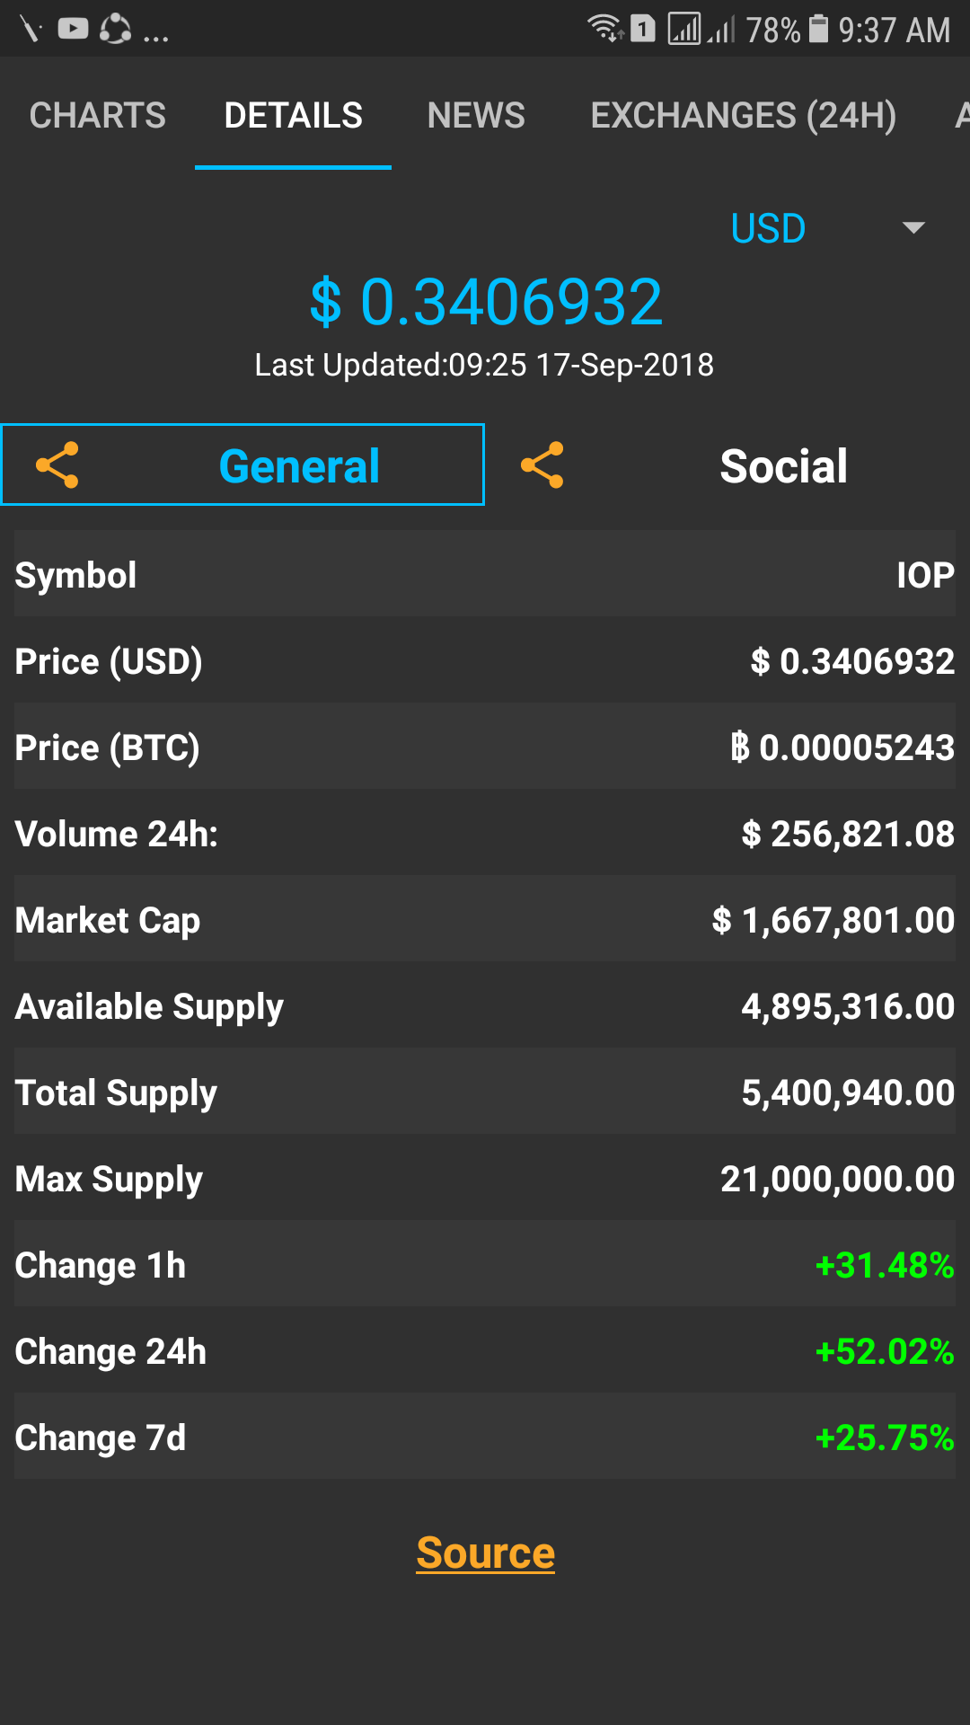Open the USD currency dropdown
The height and width of the screenshot is (1725, 970).
coord(768,228)
